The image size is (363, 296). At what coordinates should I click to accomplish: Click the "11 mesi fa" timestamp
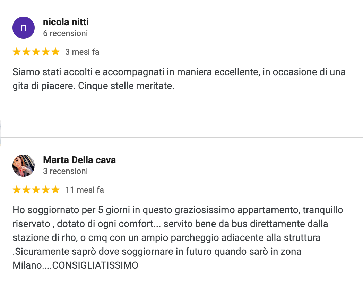[85, 190]
